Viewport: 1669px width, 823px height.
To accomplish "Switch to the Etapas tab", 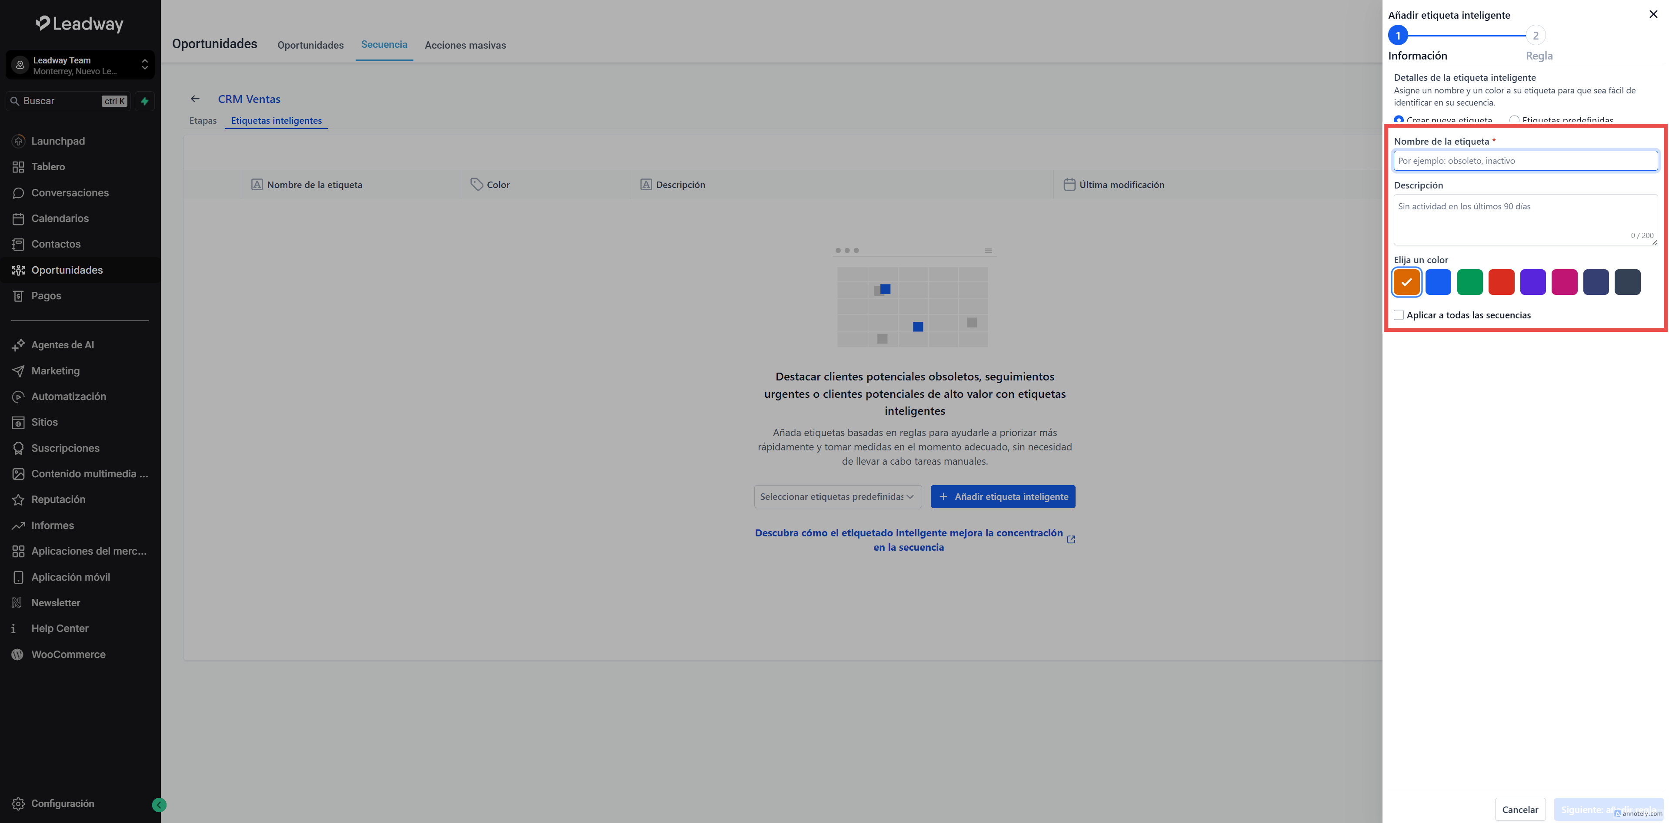I will point(203,120).
